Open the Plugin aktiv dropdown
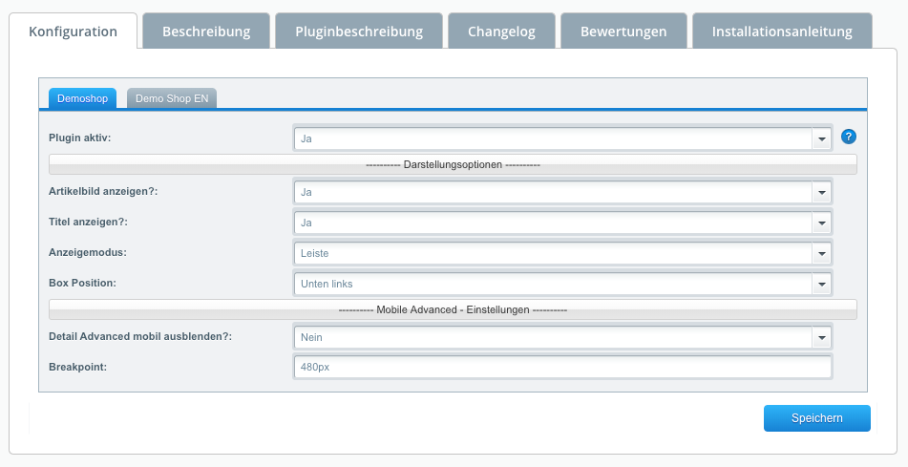This screenshot has width=908, height=467. (x=563, y=138)
